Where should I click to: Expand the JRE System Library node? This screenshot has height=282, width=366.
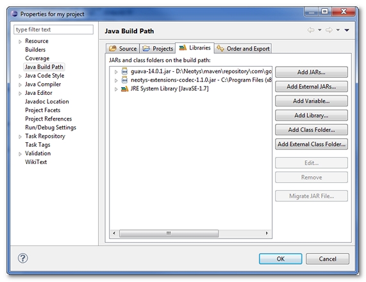(116, 89)
